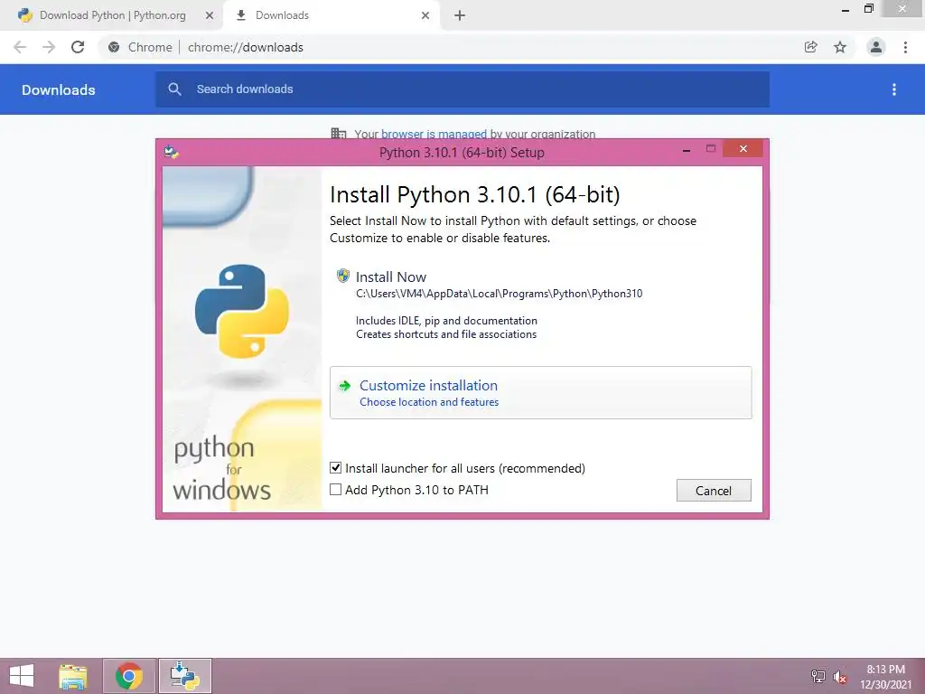Bookmark this page with the star
The height and width of the screenshot is (694, 925).
840,47
